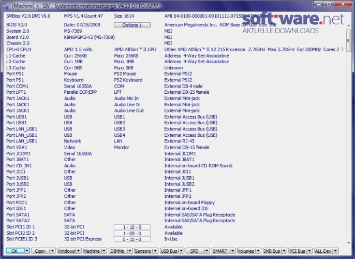The width and height of the screenshot is (355, 259).
Task: Click the Options 1 button
Action: coord(132,25)
